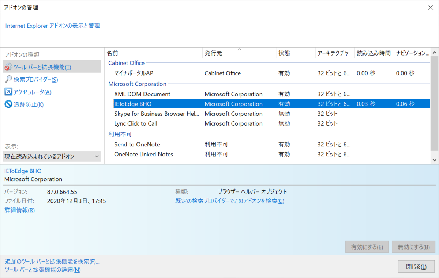
Task: Sort list by 名前 column header
Action: coord(153,53)
